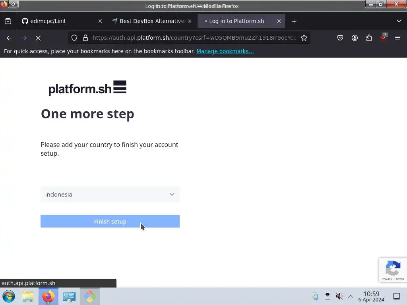Show desktop via tray button

tap(397, 296)
